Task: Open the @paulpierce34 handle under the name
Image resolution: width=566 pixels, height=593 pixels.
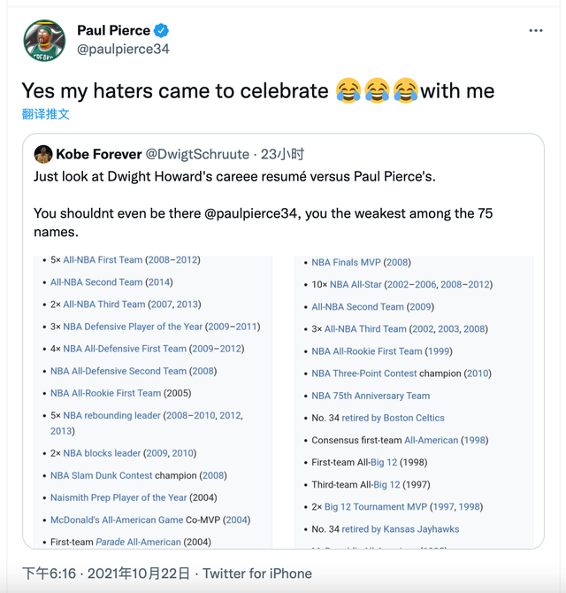Action: [123, 50]
